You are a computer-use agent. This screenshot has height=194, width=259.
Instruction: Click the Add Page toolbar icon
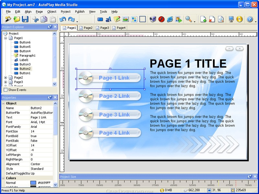pyautogui.click(x=203, y=19)
